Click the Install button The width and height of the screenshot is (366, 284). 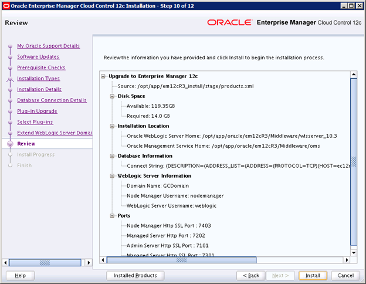tap(313, 276)
